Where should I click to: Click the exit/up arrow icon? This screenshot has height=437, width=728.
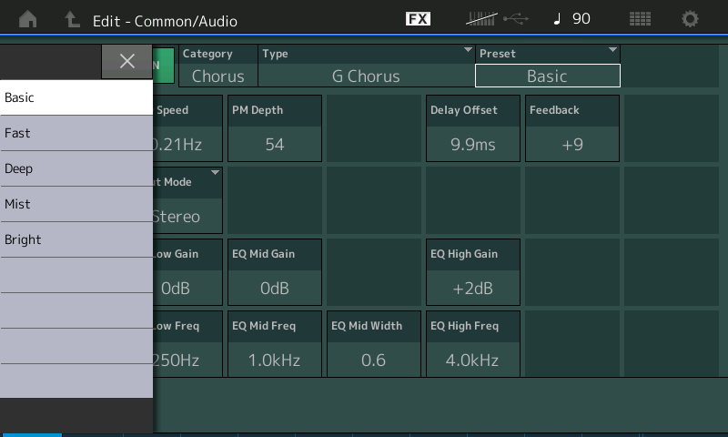[71, 19]
